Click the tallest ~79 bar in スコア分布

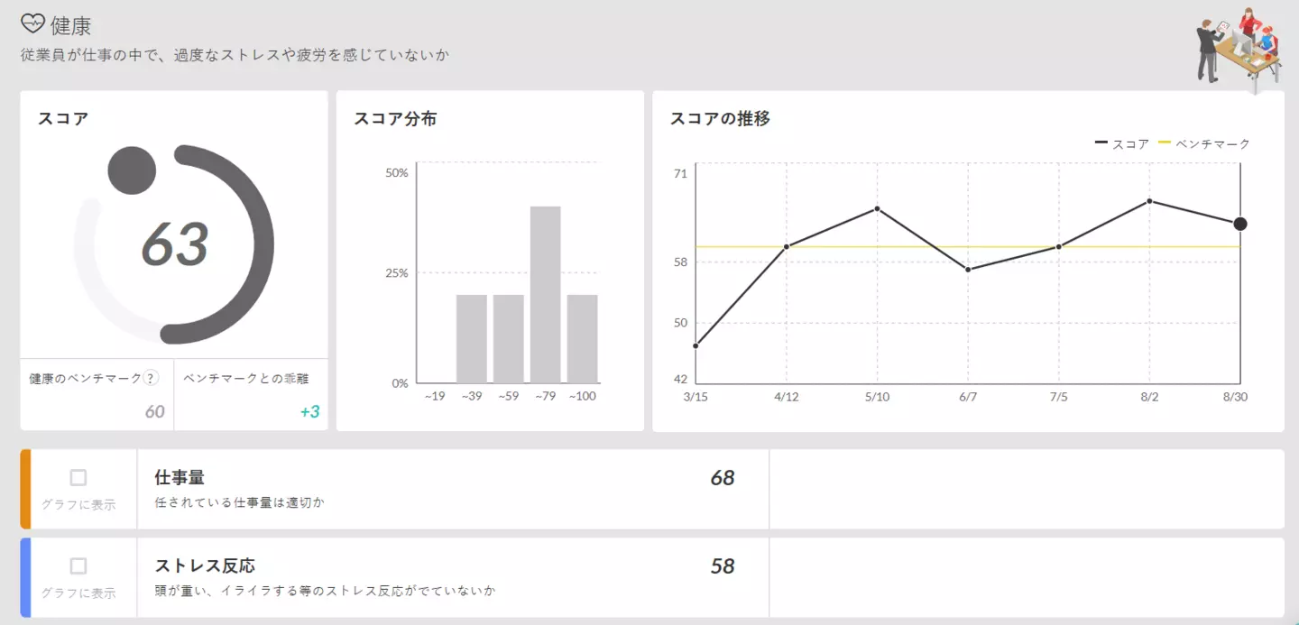(x=545, y=295)
